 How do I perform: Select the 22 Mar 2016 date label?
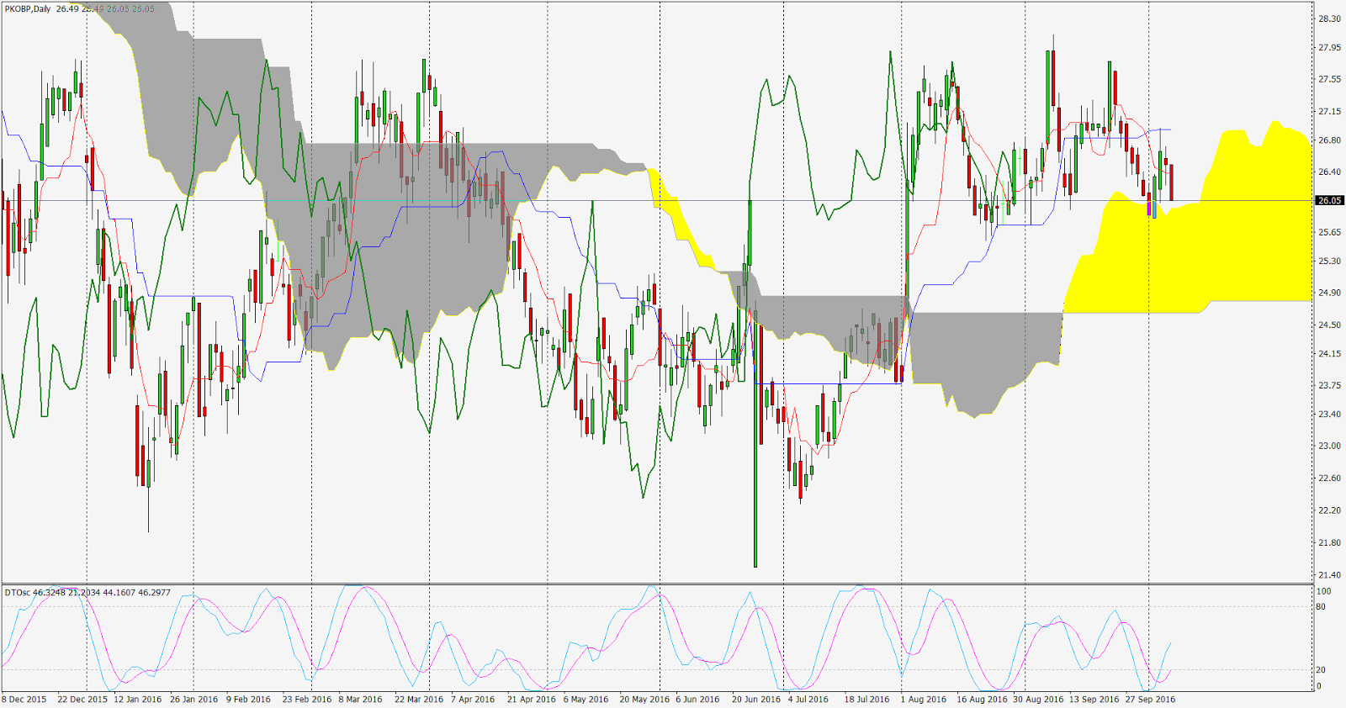click(x=419, y=700)
